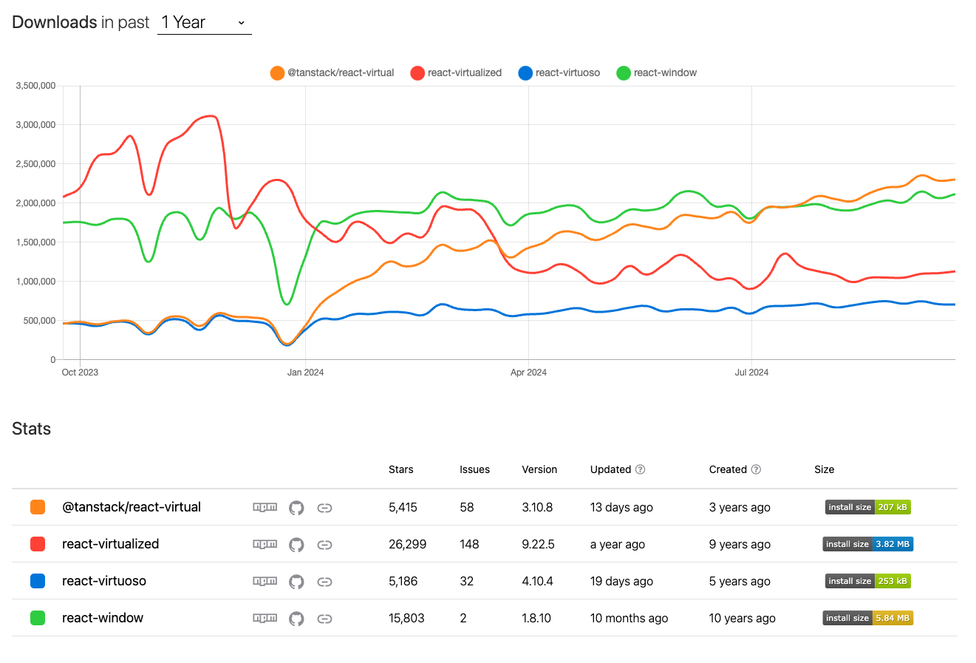Image resolution: width=976 pixels, height=663 pixels.
Task: Toggle react-virtuoso legend entry in chart
Action: tap(559, 72)
